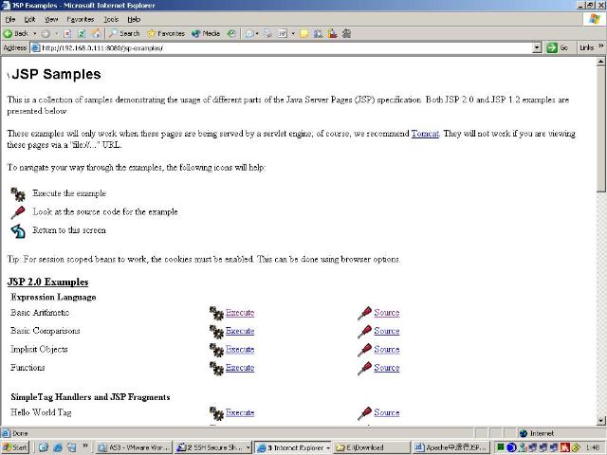Viewport: 607px width, 455px height.
Task: Expand the Quick Launch overflow chevron
Action: tap(85, 446)
